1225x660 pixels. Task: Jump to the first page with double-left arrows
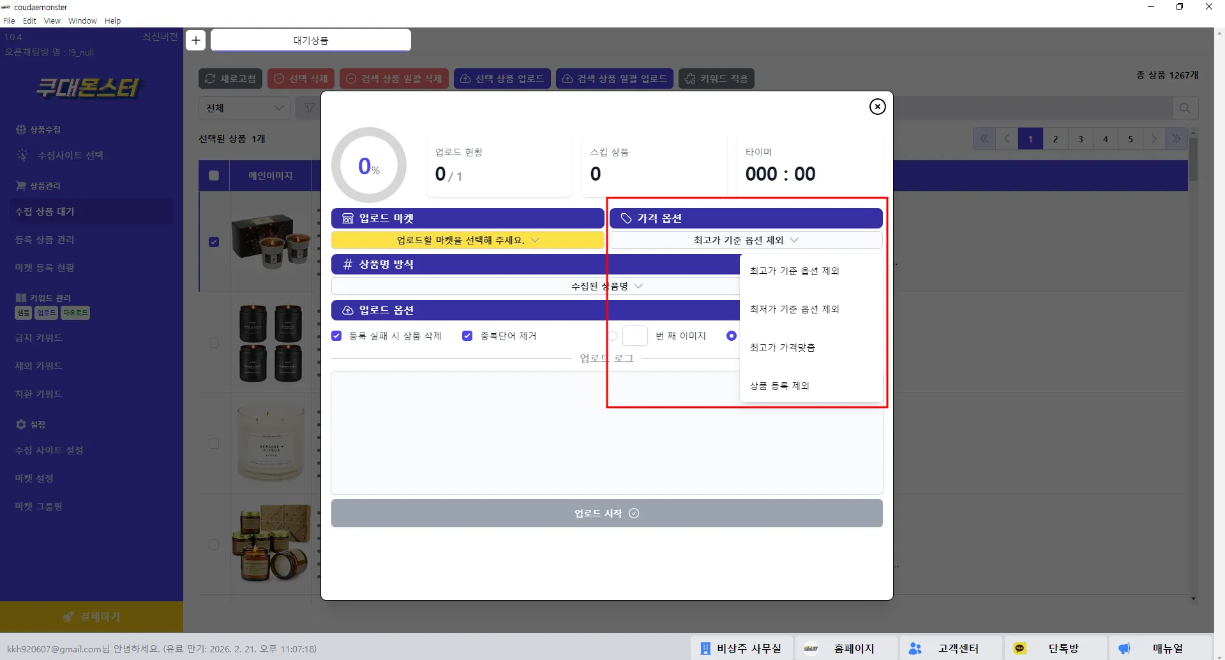tap(984, 139)
